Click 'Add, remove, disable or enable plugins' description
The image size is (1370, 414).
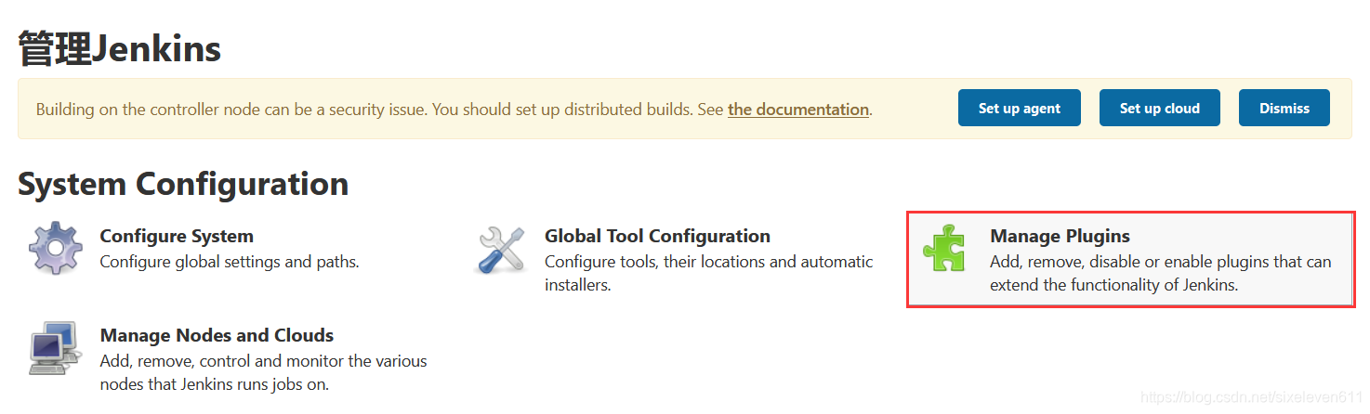click(1160, 273)
